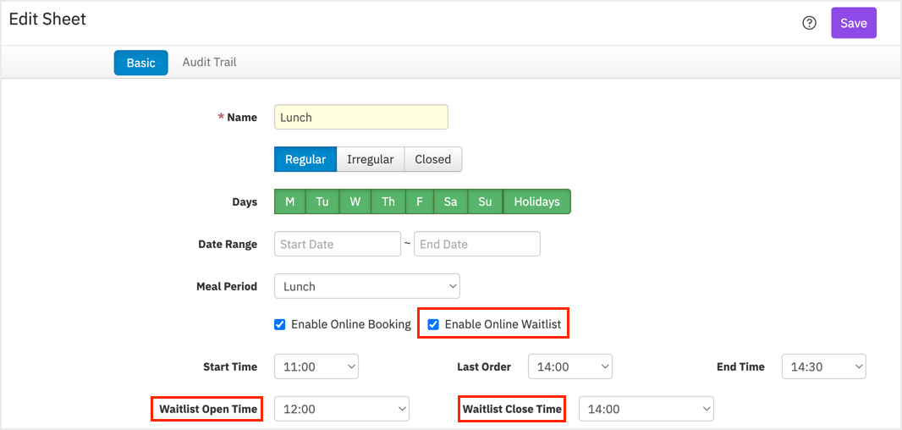Select the Regular sheet type
The image size is (902, 430).
coord(305,159)
